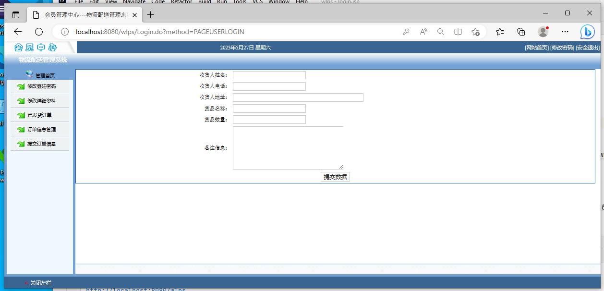Open the Bing chat sidebar icon

click(587, 32)
